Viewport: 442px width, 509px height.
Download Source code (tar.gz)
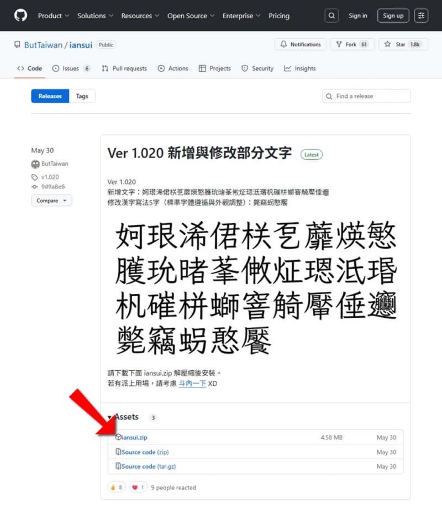149,466
